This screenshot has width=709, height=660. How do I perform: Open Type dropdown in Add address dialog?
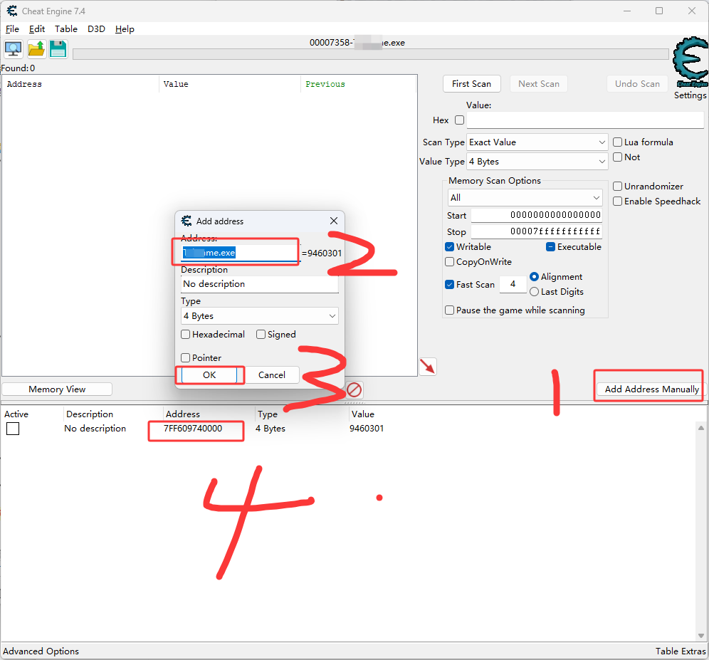(260, 315)
